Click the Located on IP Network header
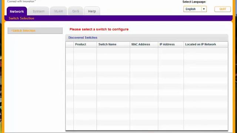The image size is (237, 133). coord(206,44)
